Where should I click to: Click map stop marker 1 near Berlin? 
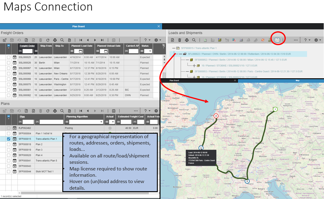pos(275,109)
